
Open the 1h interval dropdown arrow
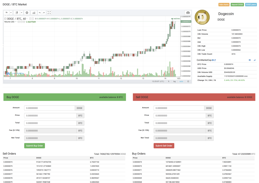(x=11, y=13)
